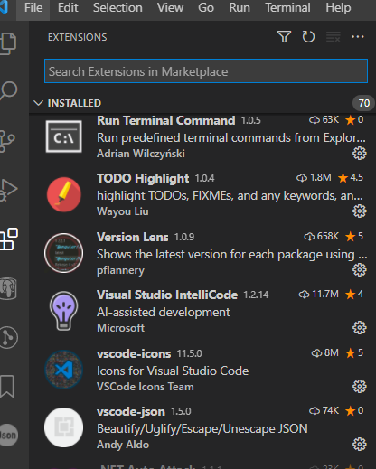Open Manage gear for Visual Studio IntelliCode
The width and height of the screenshot is (376, 469).
point(360,327)
